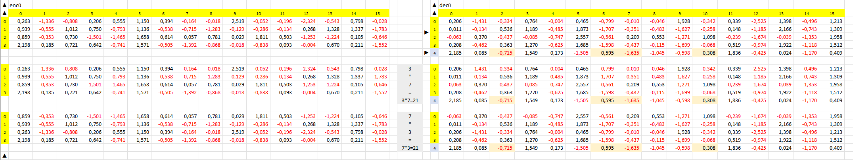Select the dec0 title cell
853x160 pixels.
coord(445,5)
